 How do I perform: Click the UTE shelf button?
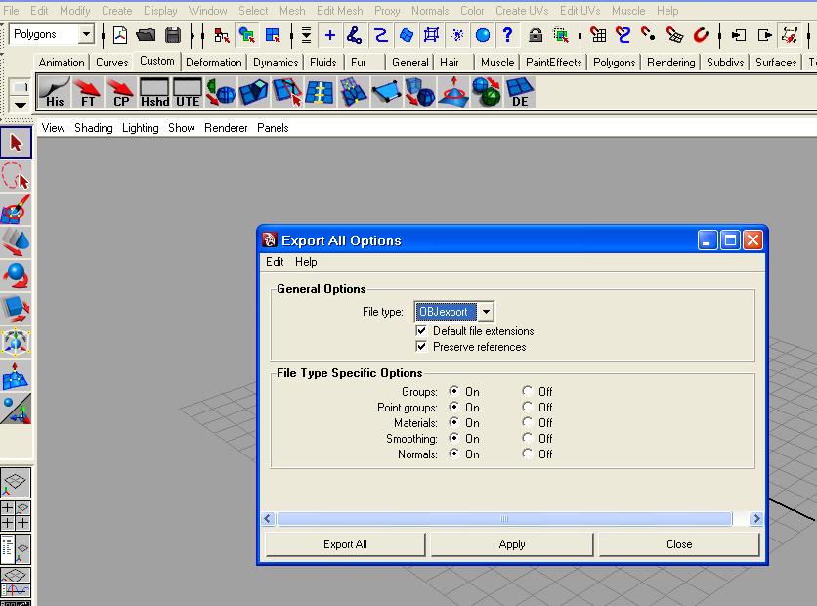click(x=188, y=92)
